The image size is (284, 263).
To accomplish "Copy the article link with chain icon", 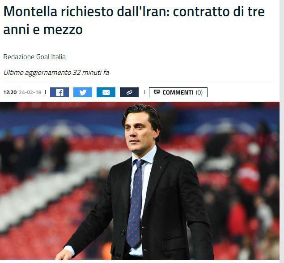I will point(129,92).
